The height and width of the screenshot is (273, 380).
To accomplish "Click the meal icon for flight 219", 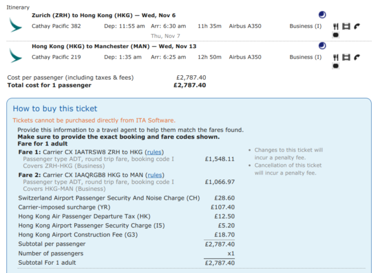I will (335, 58).
